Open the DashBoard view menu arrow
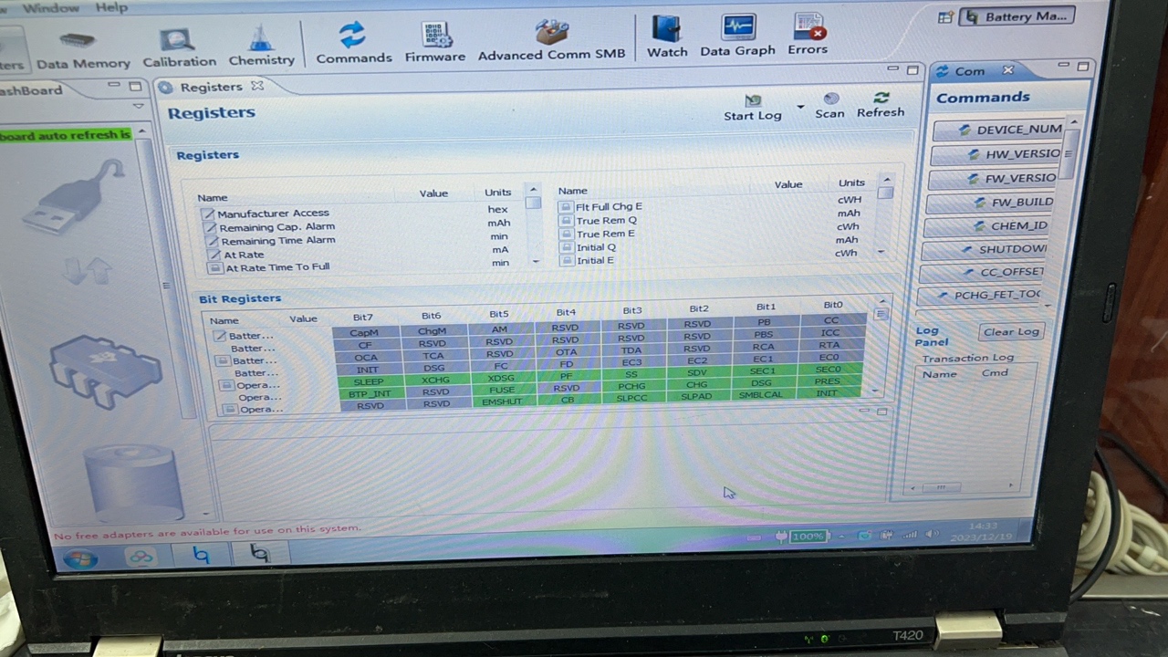Viewport: 1168px width, 657px height. (138, 107)
